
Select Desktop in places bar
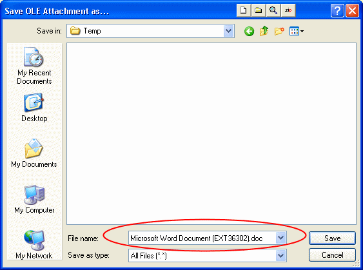[x=34, y=108]
